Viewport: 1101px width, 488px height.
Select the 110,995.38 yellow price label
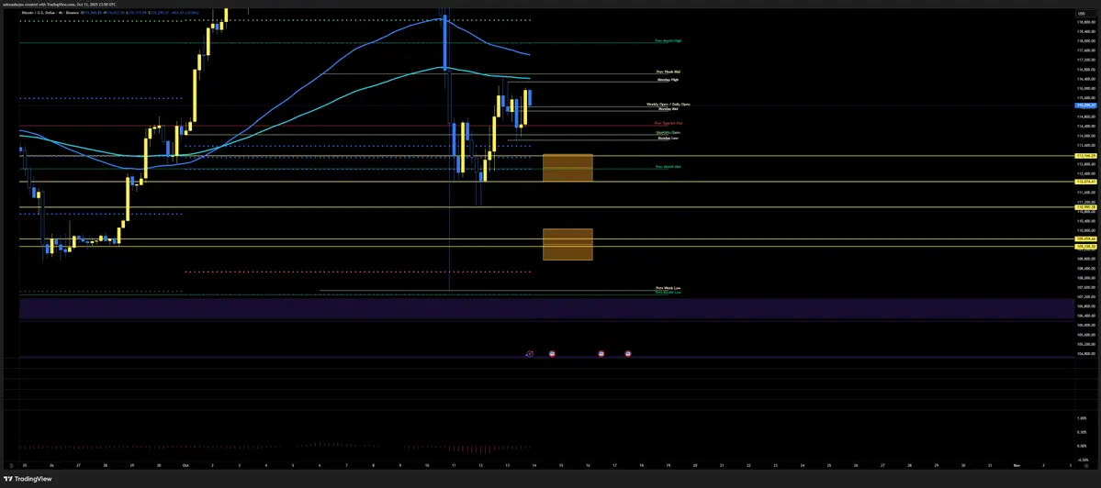1085,206
